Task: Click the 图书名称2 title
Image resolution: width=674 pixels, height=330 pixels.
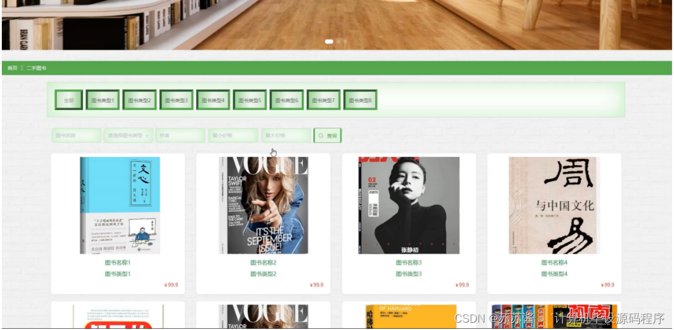Action: [263, 263]
